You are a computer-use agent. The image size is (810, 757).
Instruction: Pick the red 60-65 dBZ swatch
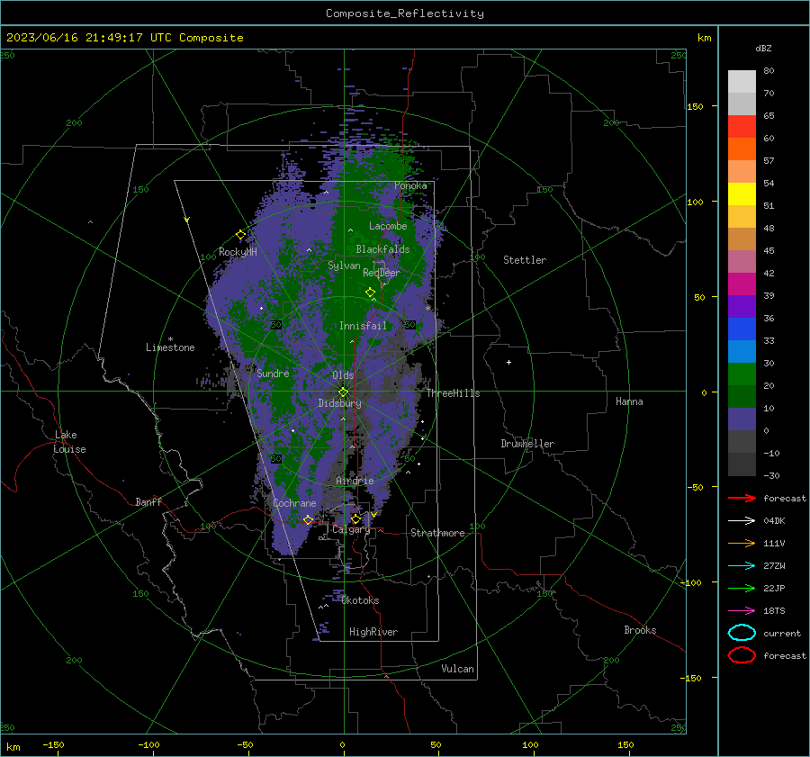click(x=742, y=127)
